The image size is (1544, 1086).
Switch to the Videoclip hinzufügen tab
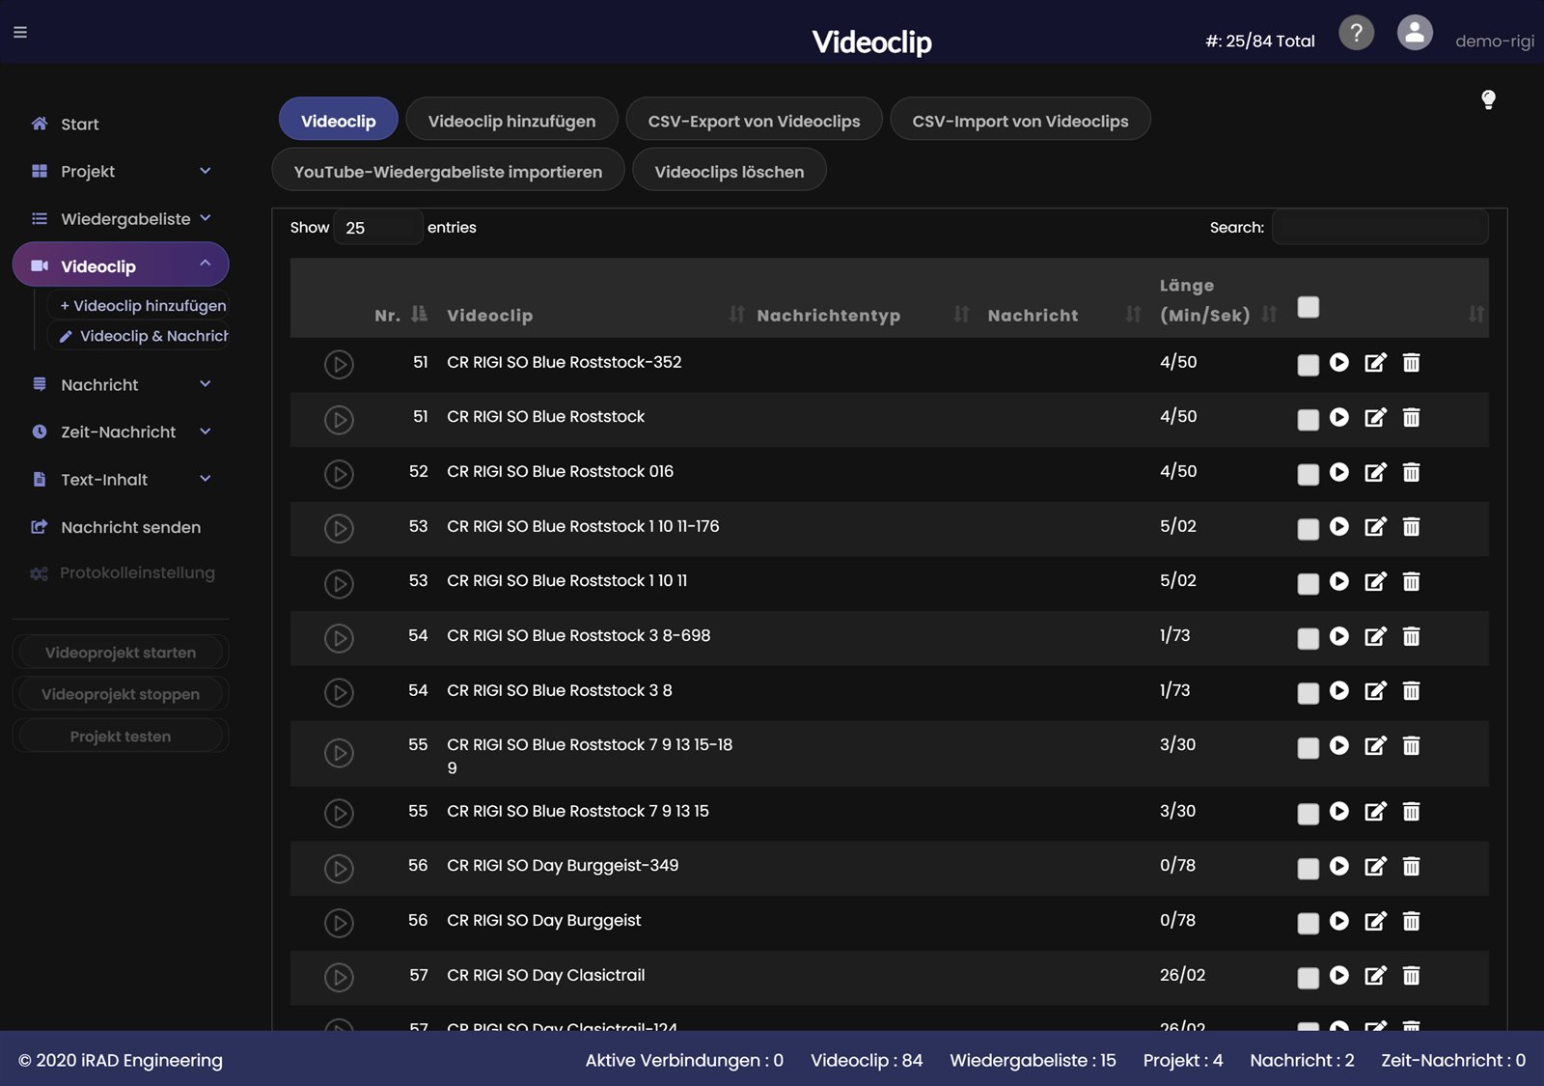[x=511, y=120]
